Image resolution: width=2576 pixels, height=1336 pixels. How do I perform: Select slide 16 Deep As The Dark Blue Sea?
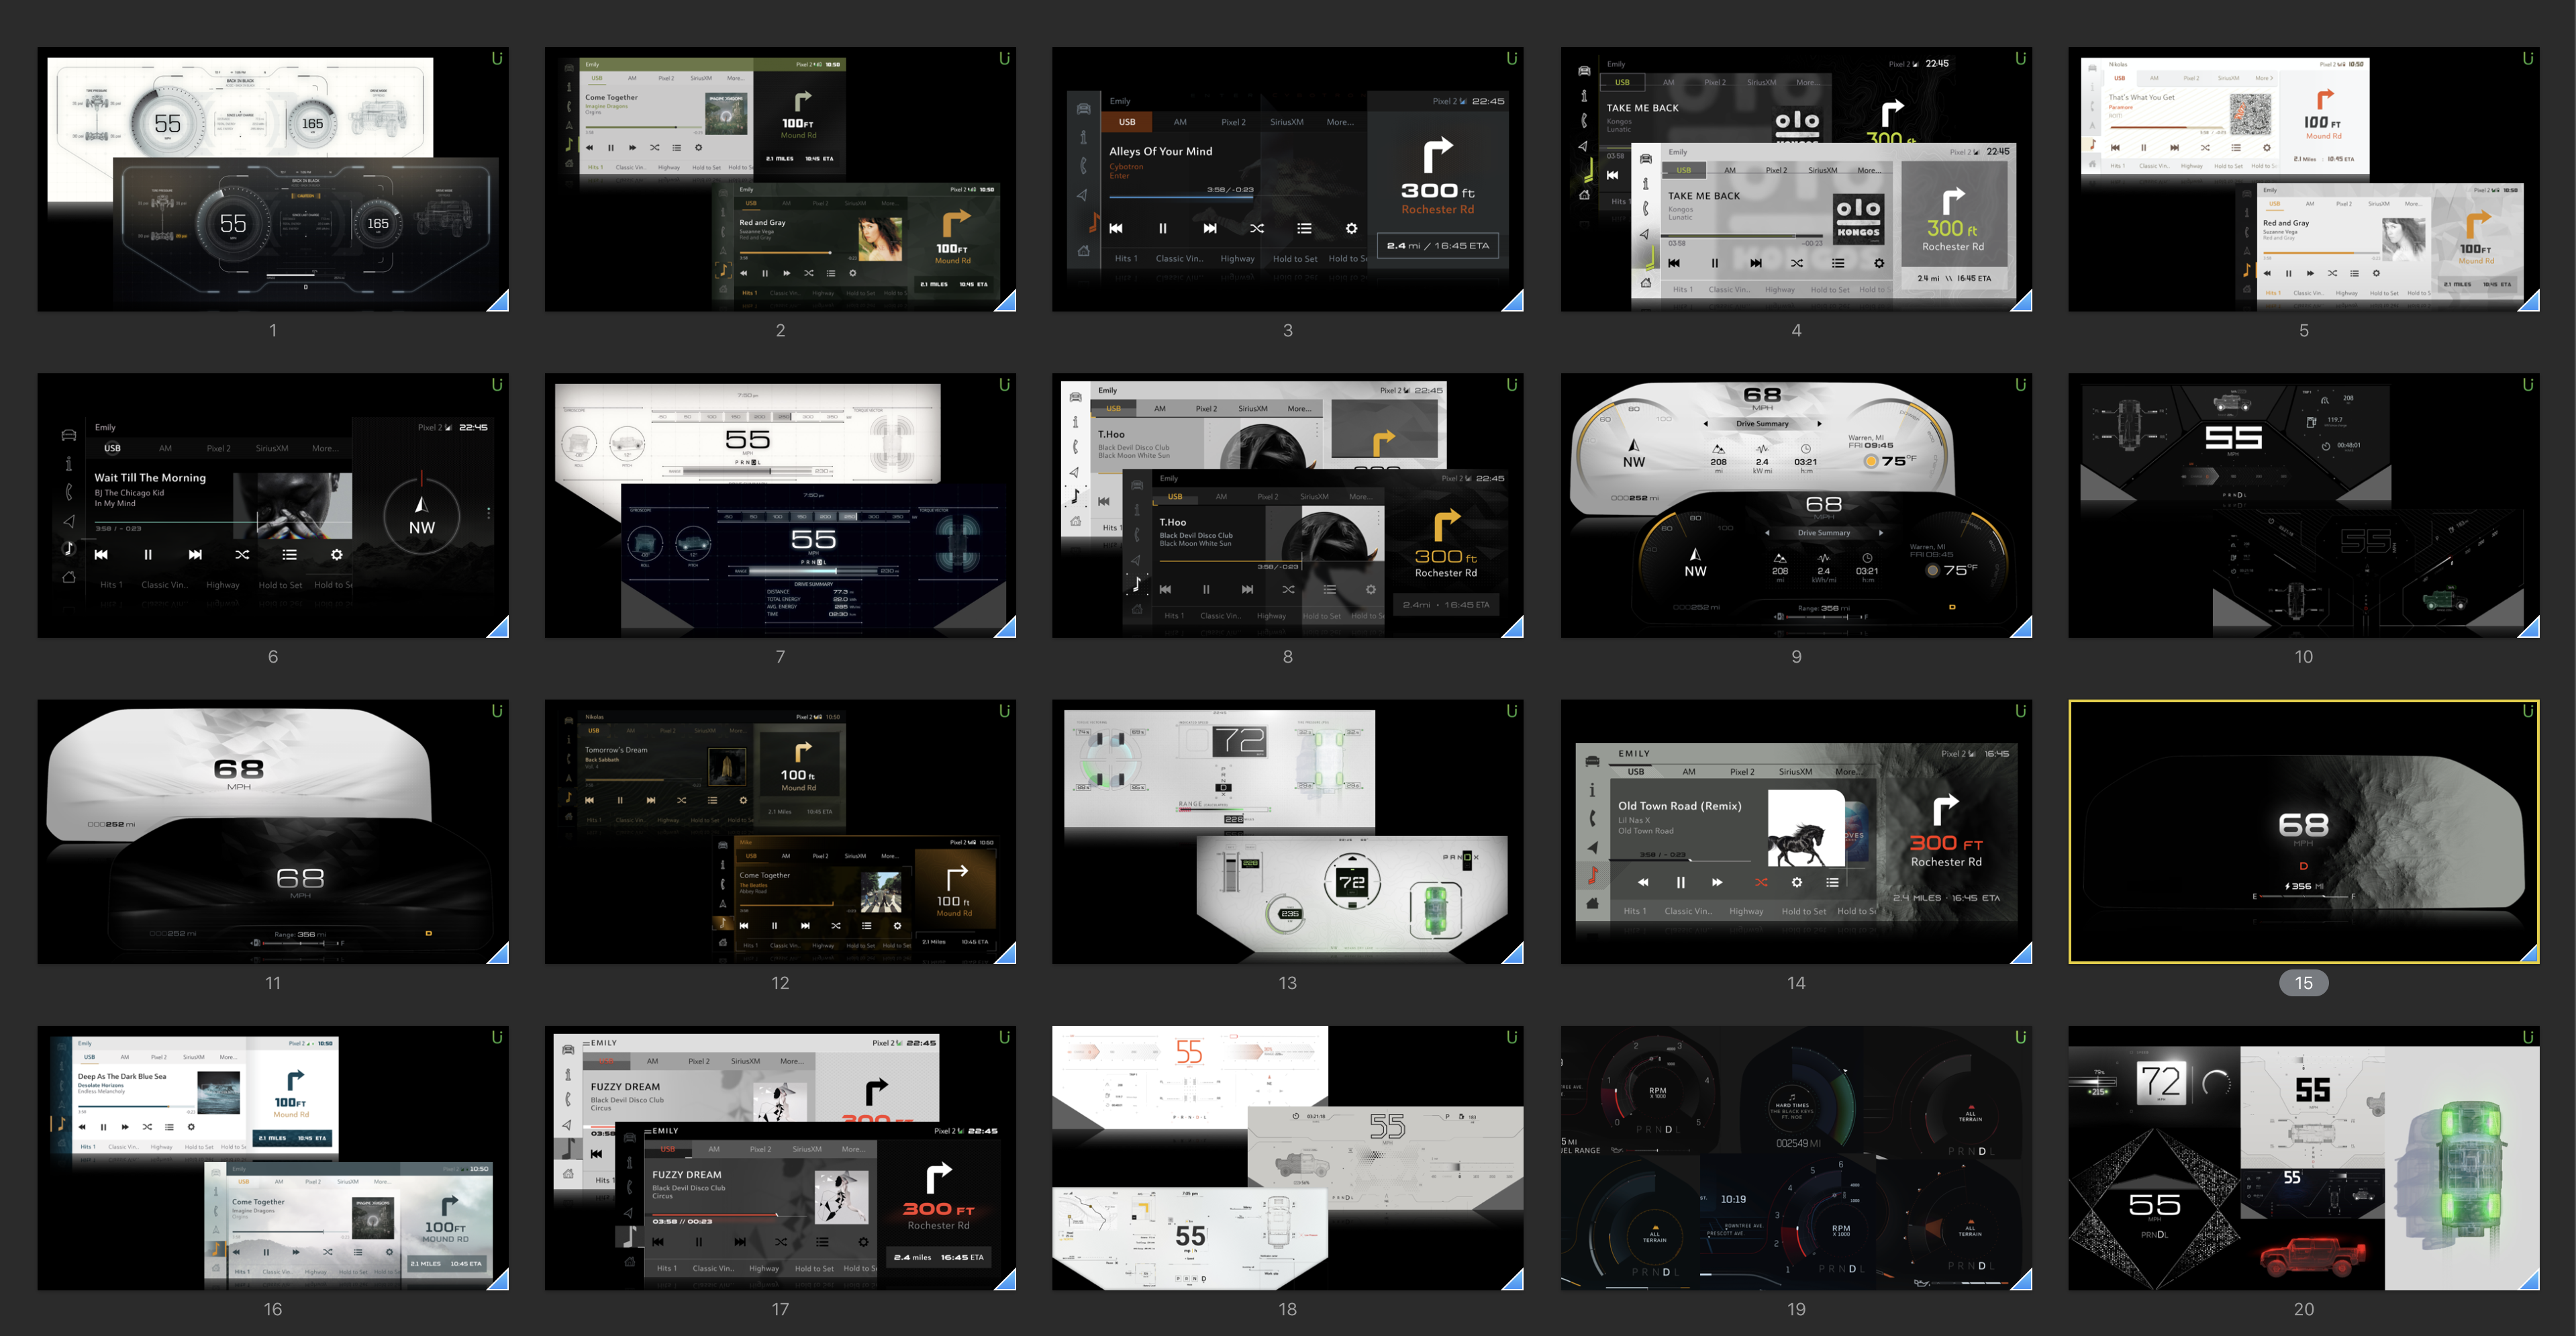272,1157
